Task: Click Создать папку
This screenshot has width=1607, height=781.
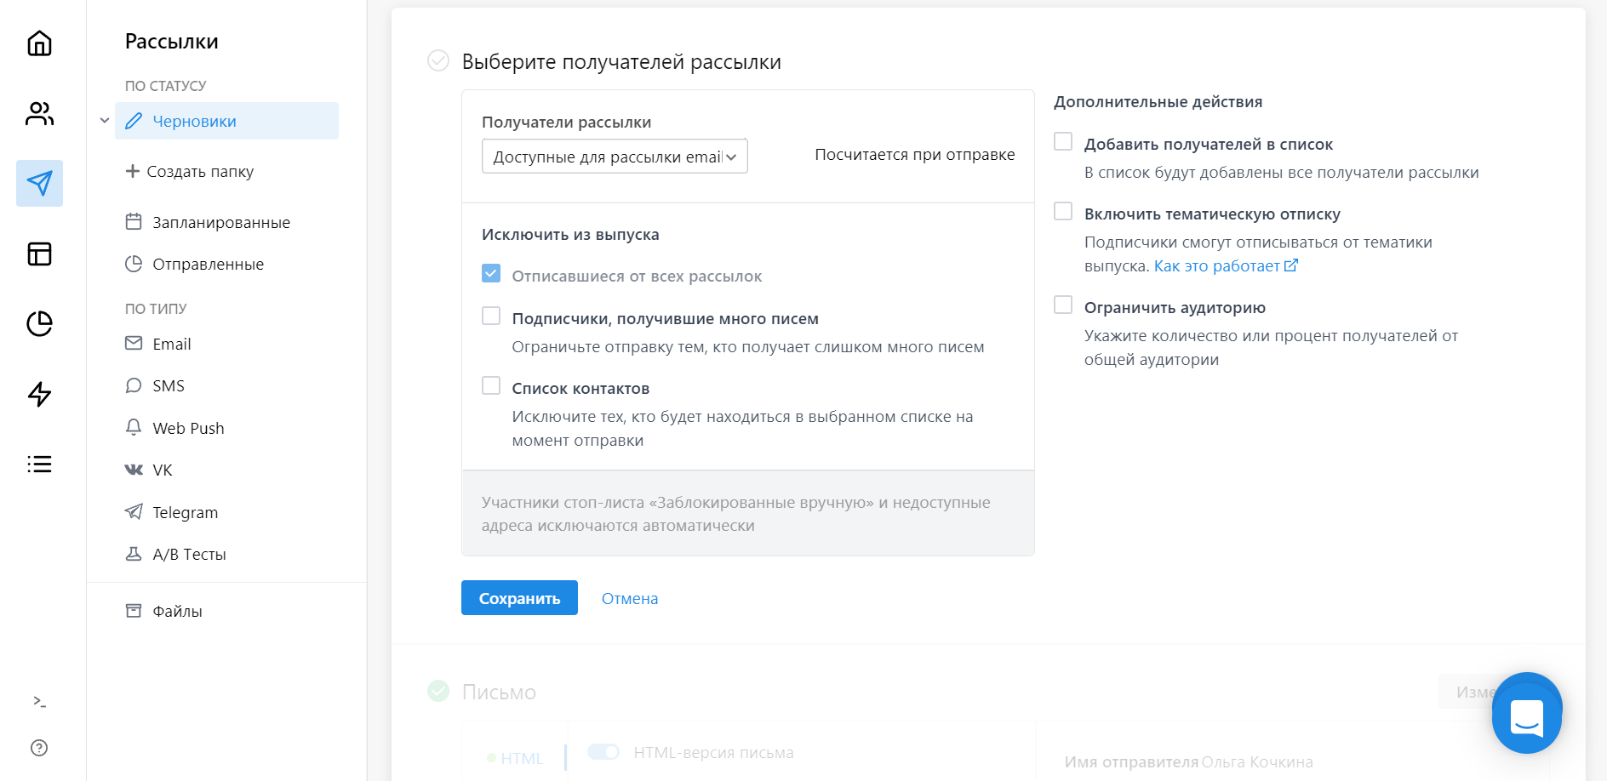Action: click(x=200, y=171)
